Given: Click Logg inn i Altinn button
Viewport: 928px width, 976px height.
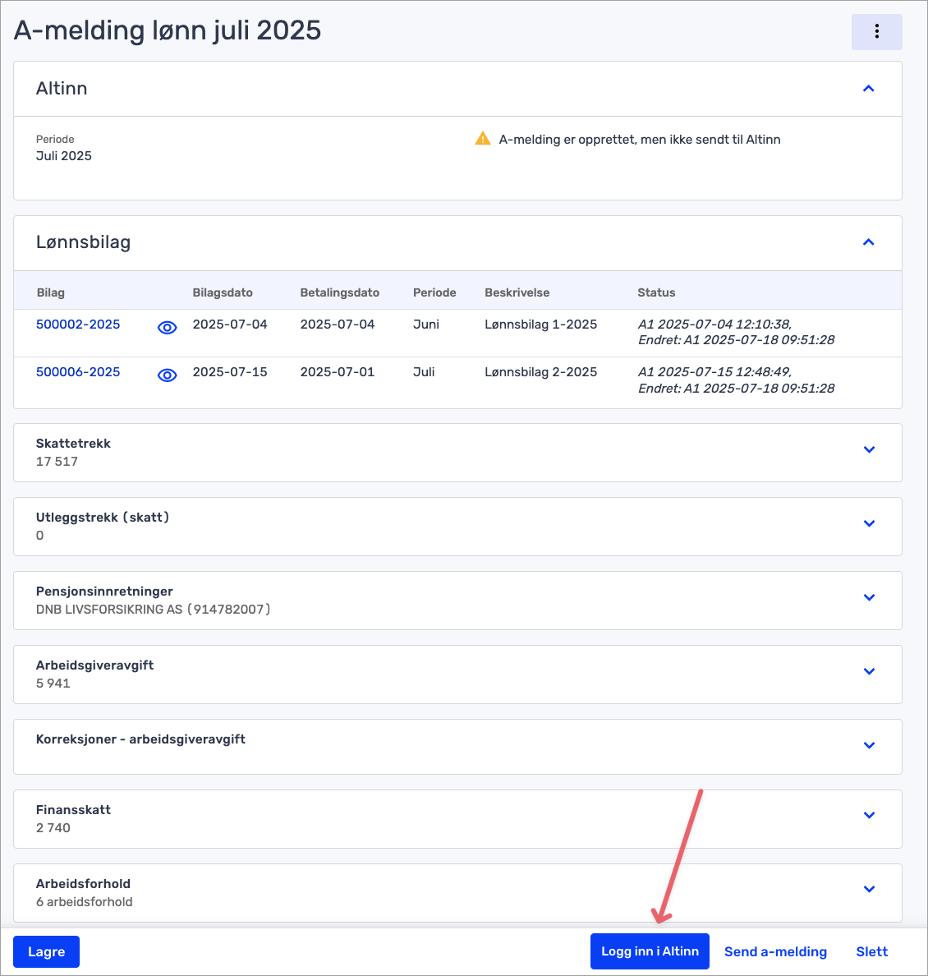Looking at the screenshot, I should [650, 951].
